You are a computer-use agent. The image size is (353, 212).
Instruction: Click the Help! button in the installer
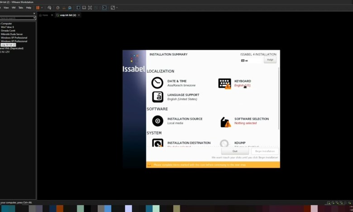270,60
